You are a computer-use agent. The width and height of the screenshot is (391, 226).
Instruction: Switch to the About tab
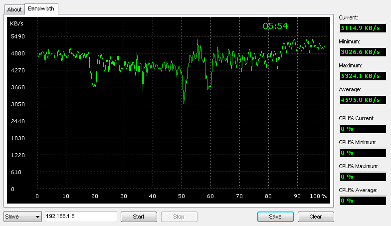(14, 9)
